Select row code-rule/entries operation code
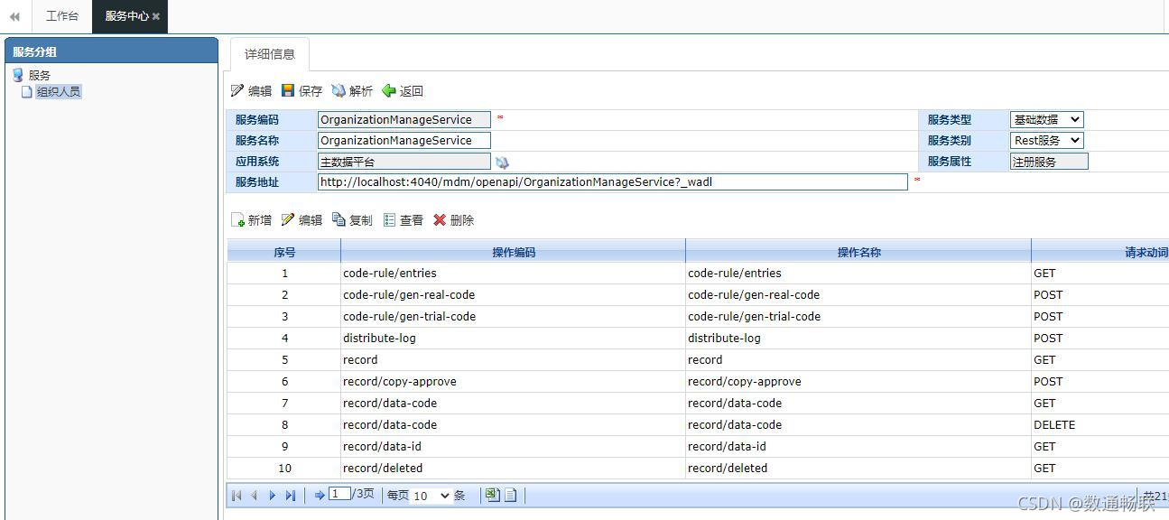The height and width of the screenshot is (520, 1169). (x=513, y=274)
